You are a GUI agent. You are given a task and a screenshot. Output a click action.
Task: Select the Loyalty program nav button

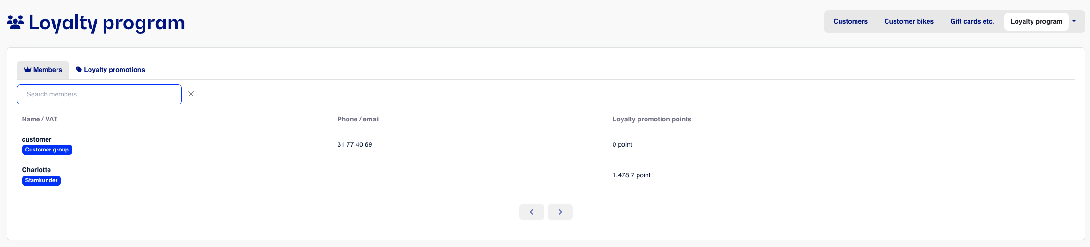1036,21
